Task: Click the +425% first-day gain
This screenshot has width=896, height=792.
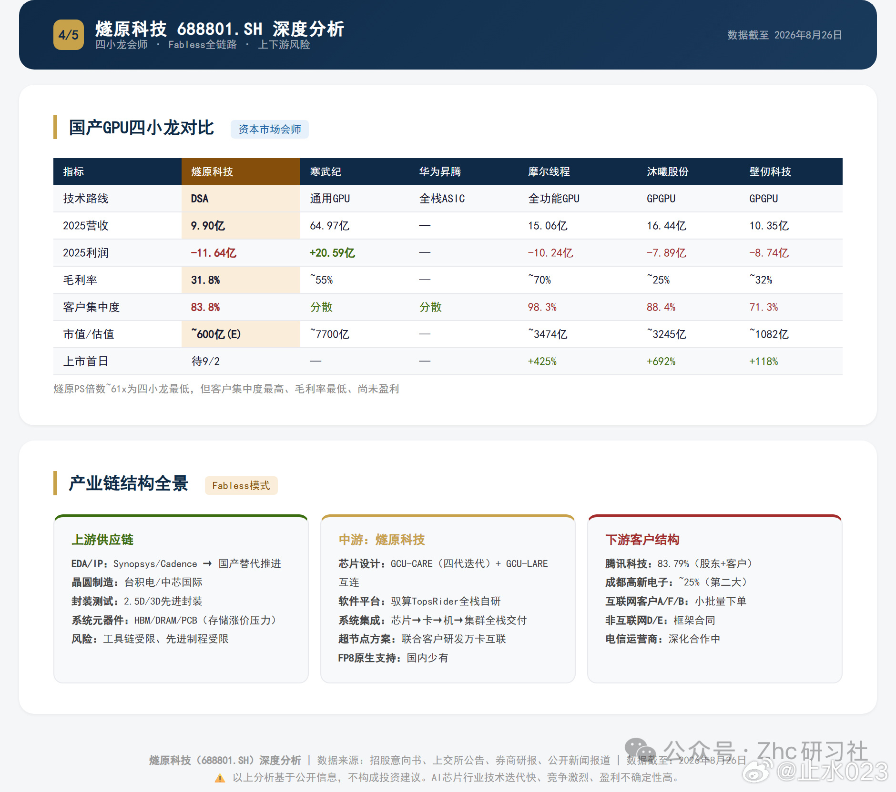Action: [x=542, y=361]
